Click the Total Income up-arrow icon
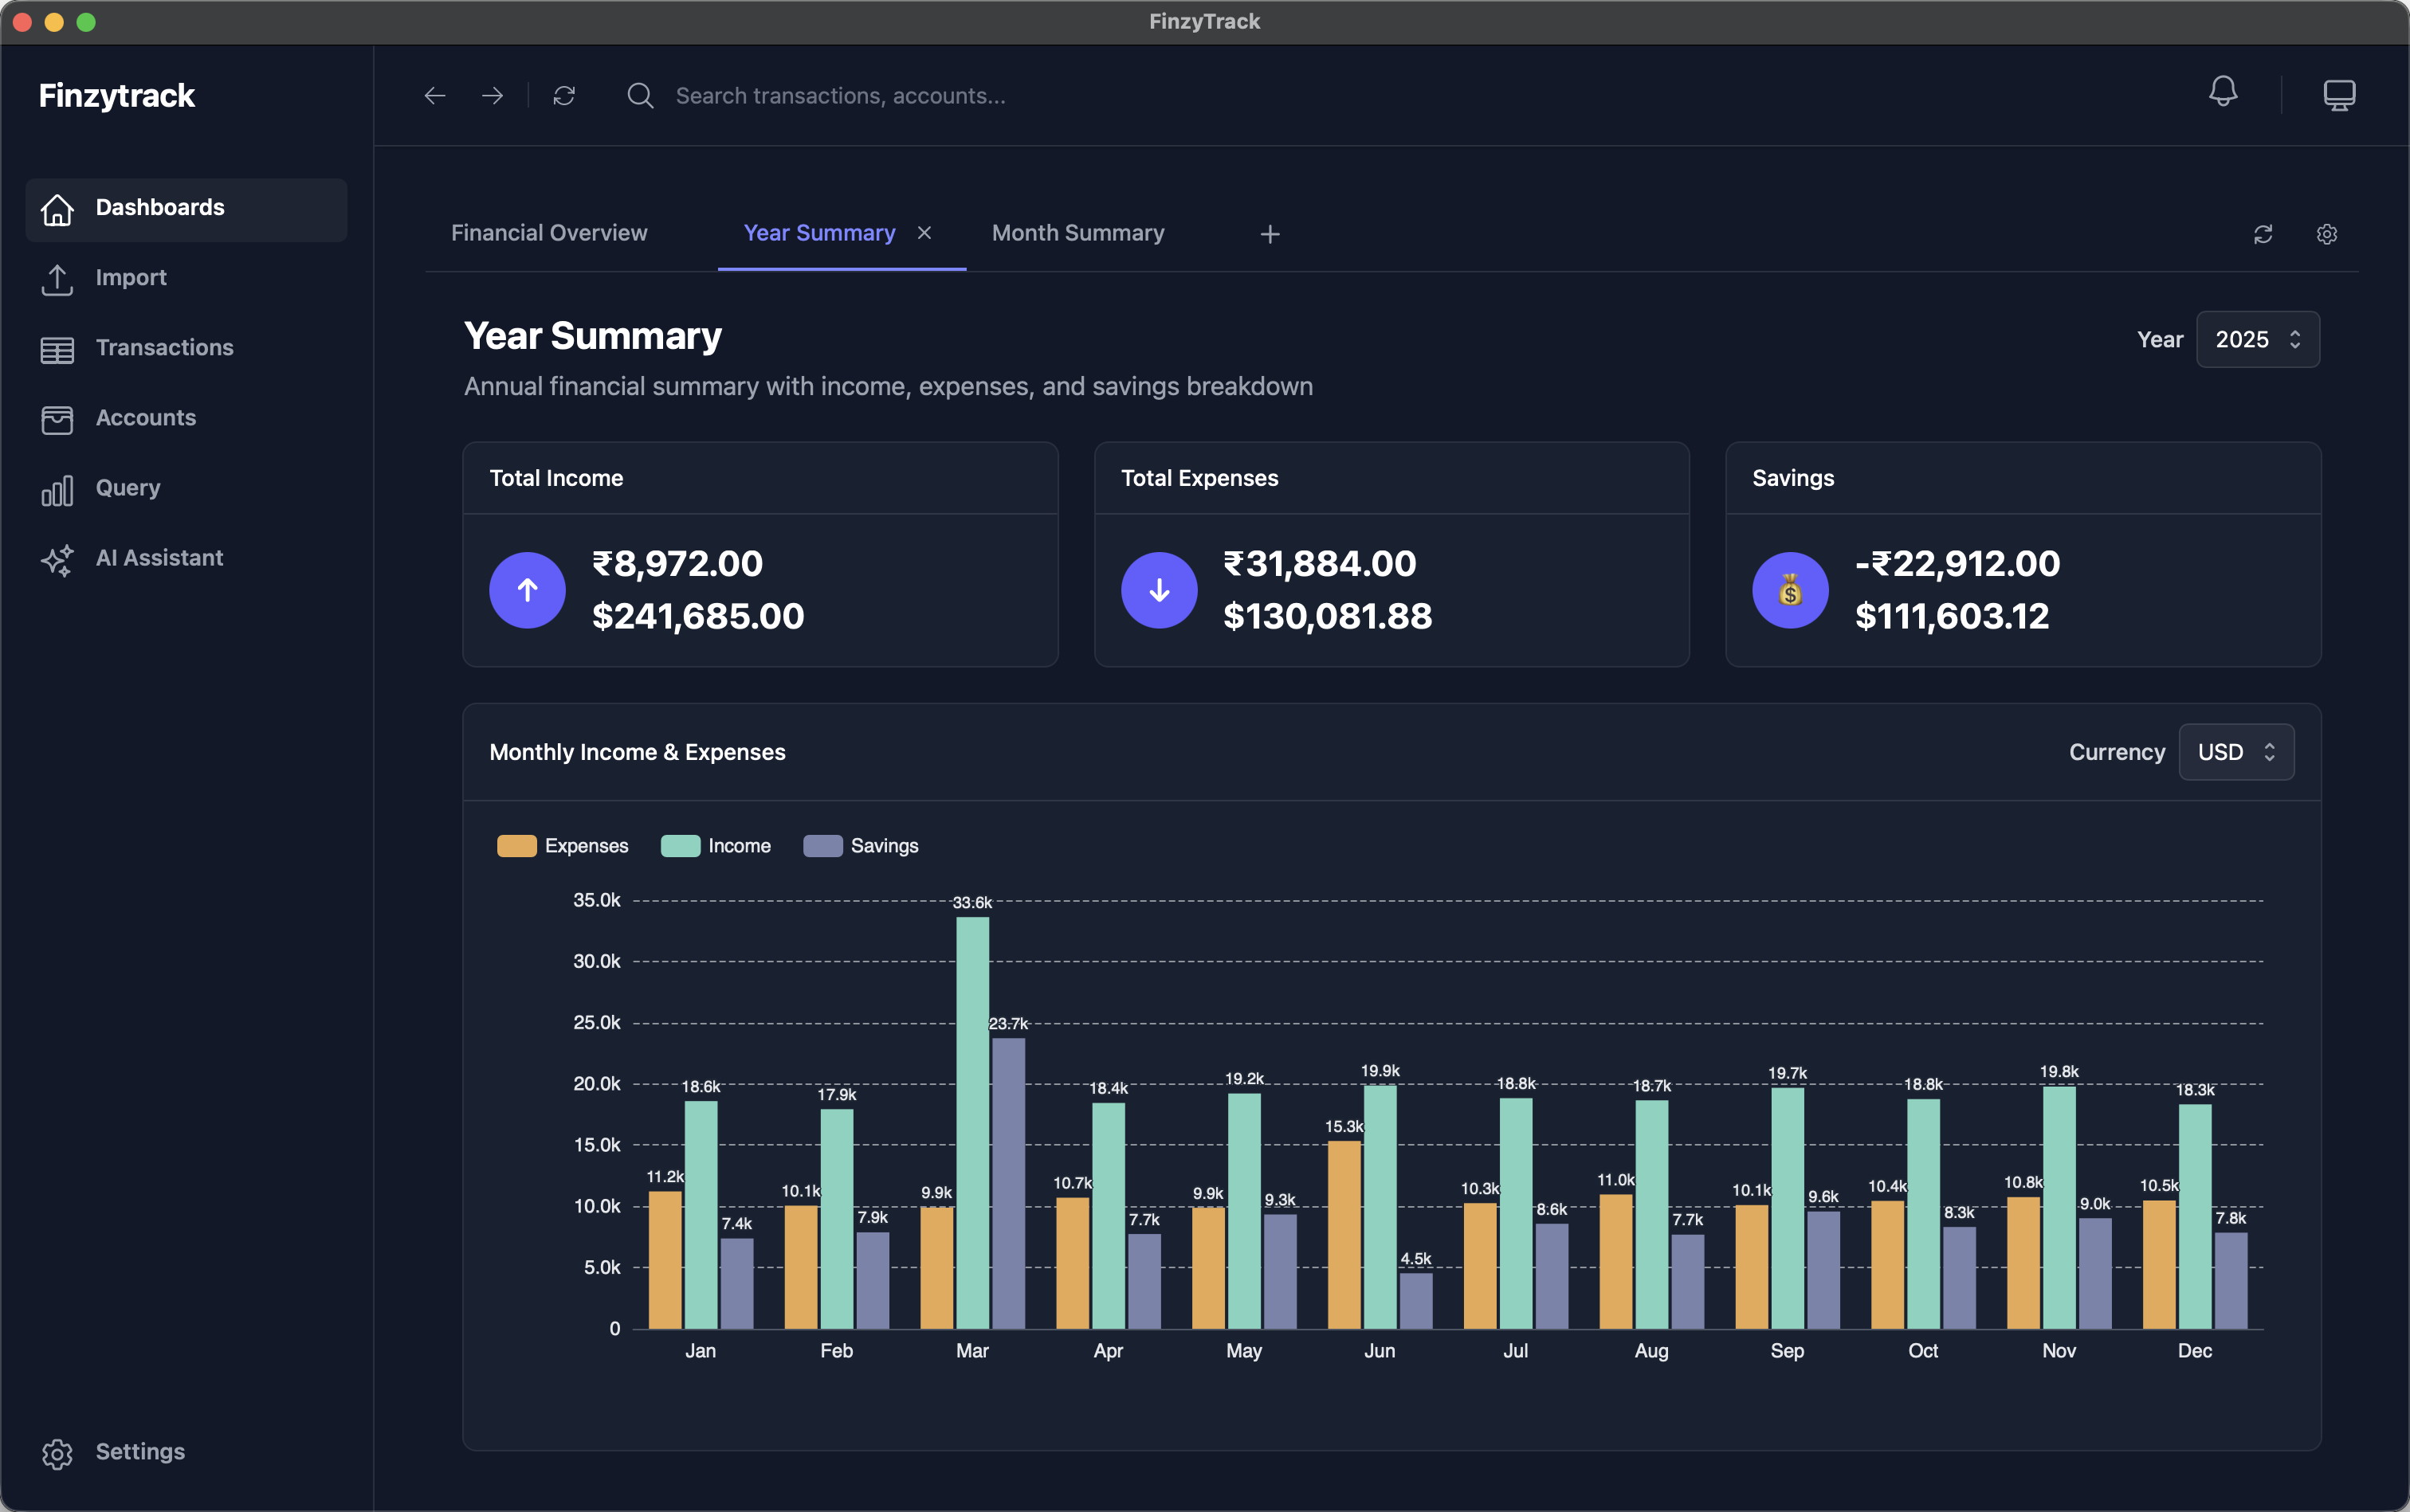Viewport: 2410px width, 1512px height. pos(528,590)
